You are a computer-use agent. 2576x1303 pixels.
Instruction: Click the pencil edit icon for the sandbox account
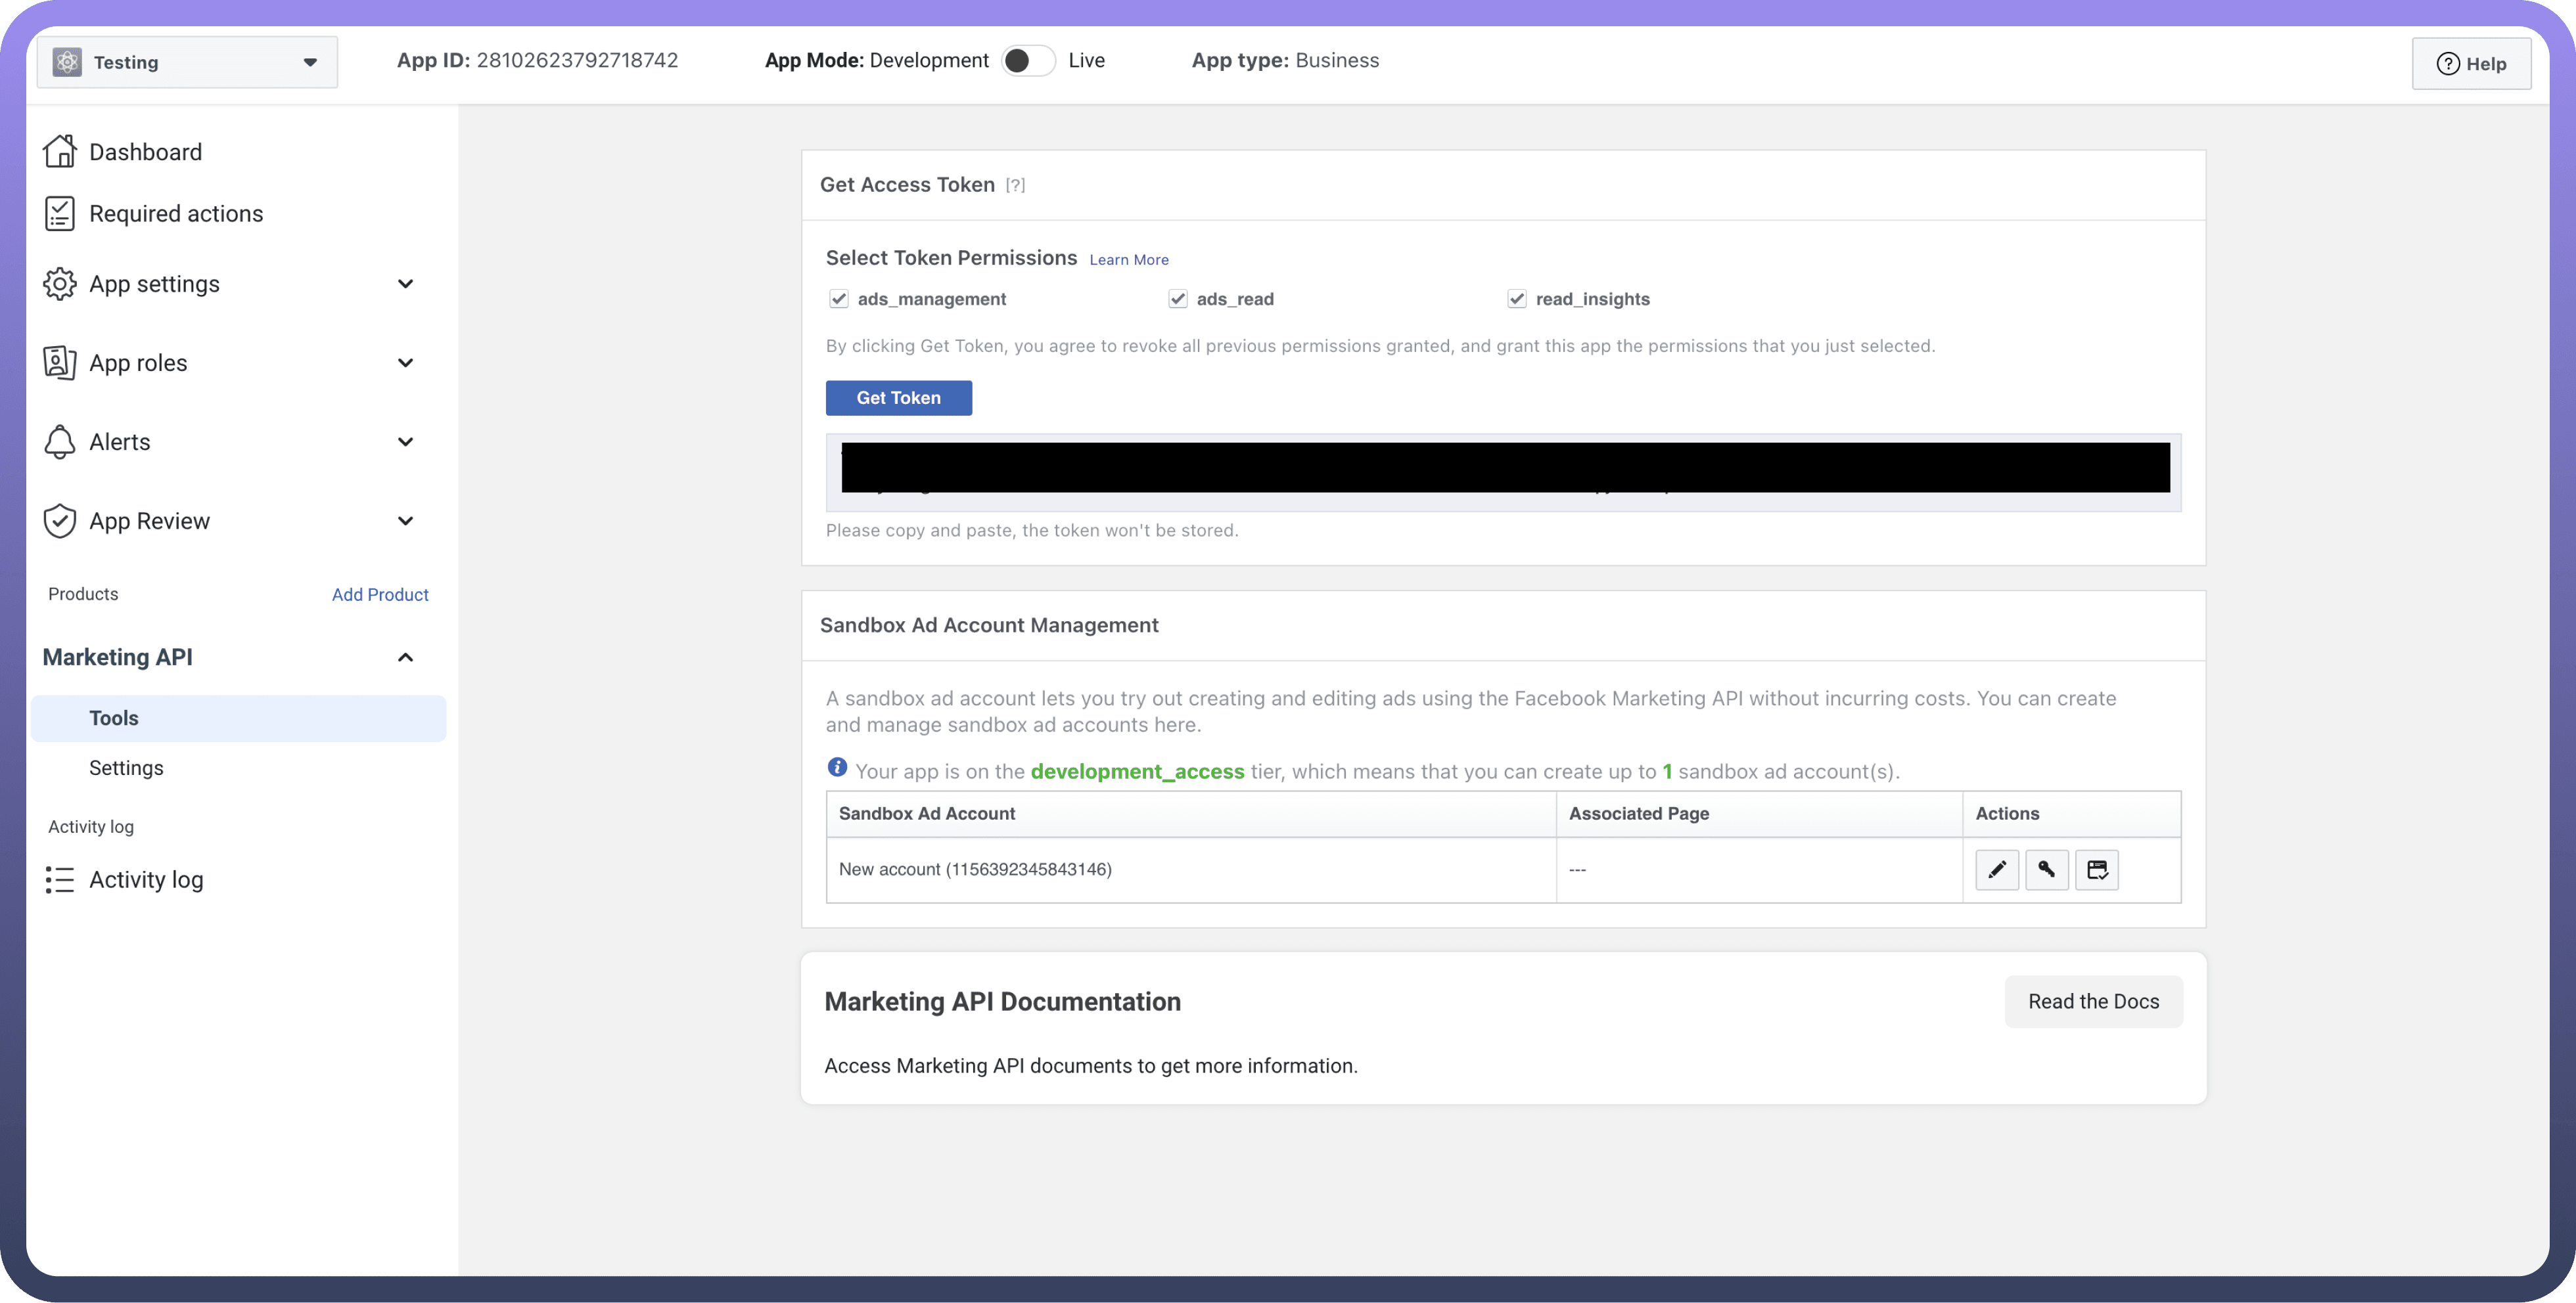click(1996, 870)
